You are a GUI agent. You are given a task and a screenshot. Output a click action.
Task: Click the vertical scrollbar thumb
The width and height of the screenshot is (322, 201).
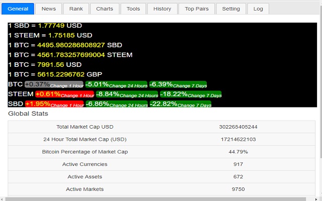pos(321,82)
